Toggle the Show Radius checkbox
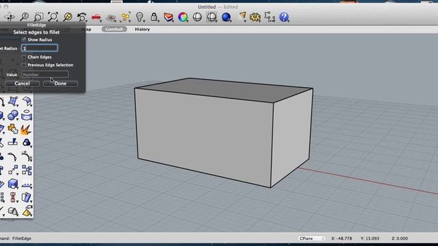 pyautogui.click(x=24, y=40)
